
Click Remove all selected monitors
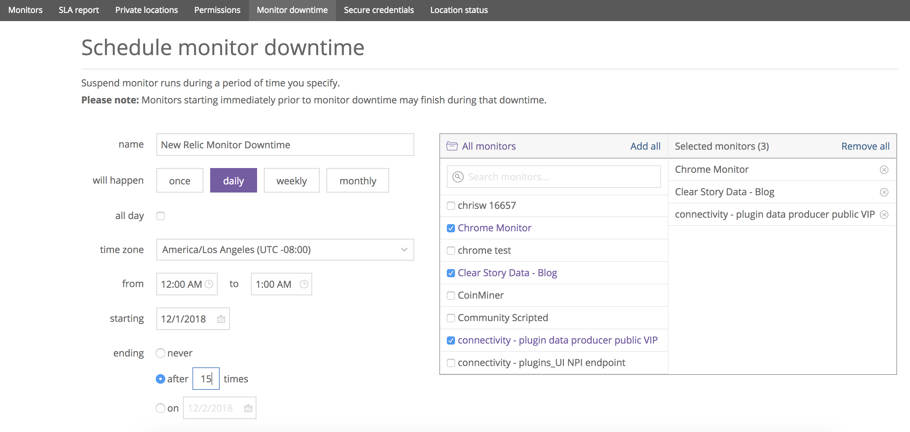point(865,146)
